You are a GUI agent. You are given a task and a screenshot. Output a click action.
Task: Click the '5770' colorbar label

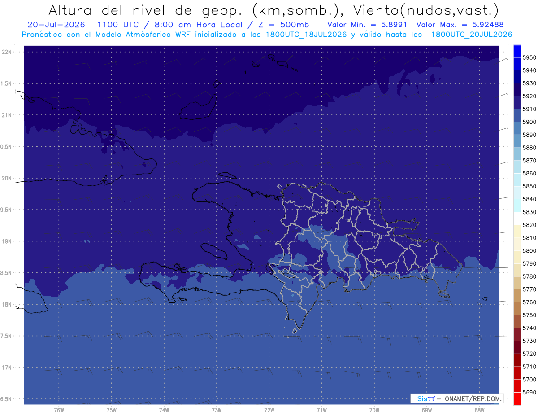pos(529,289)
